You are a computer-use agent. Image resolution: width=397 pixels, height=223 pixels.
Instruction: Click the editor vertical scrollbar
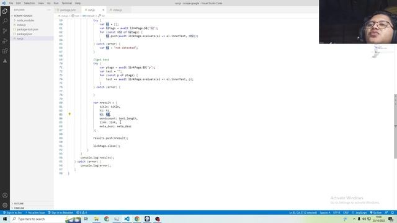pyautogui.click(x=395, y=126)
